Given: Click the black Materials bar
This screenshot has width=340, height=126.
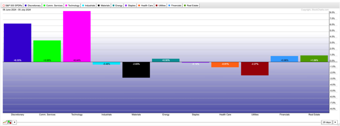Looking at the screenshot, I should coord(136,70).
